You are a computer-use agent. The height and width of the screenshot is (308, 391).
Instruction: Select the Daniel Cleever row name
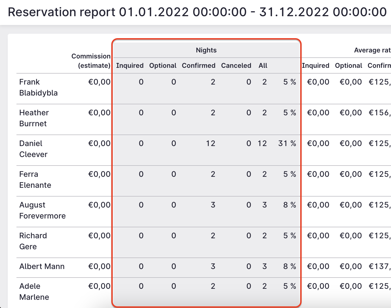click(33, 149)
